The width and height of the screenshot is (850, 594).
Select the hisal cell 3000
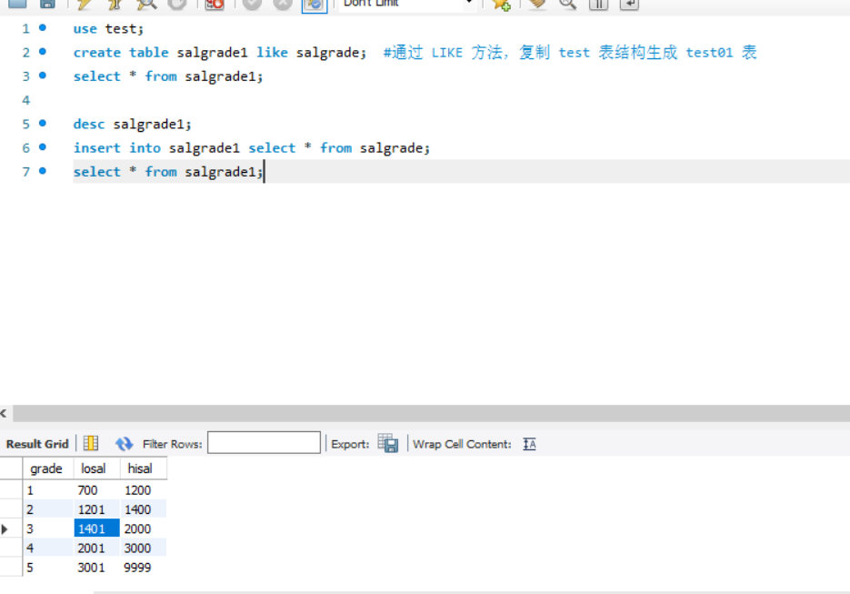click(x=143, y=549)
